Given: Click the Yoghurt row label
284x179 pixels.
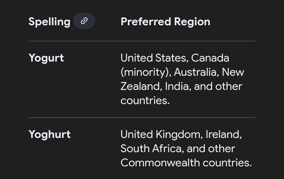Looking at the screenshot, I should tap(49, 134).
